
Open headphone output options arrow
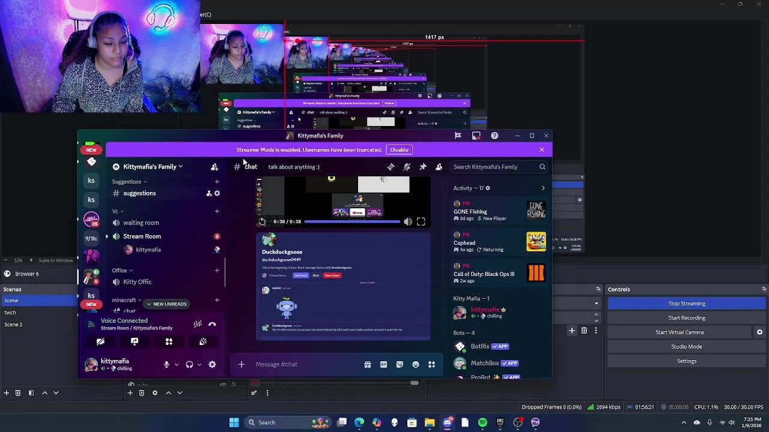click(199, 364)
